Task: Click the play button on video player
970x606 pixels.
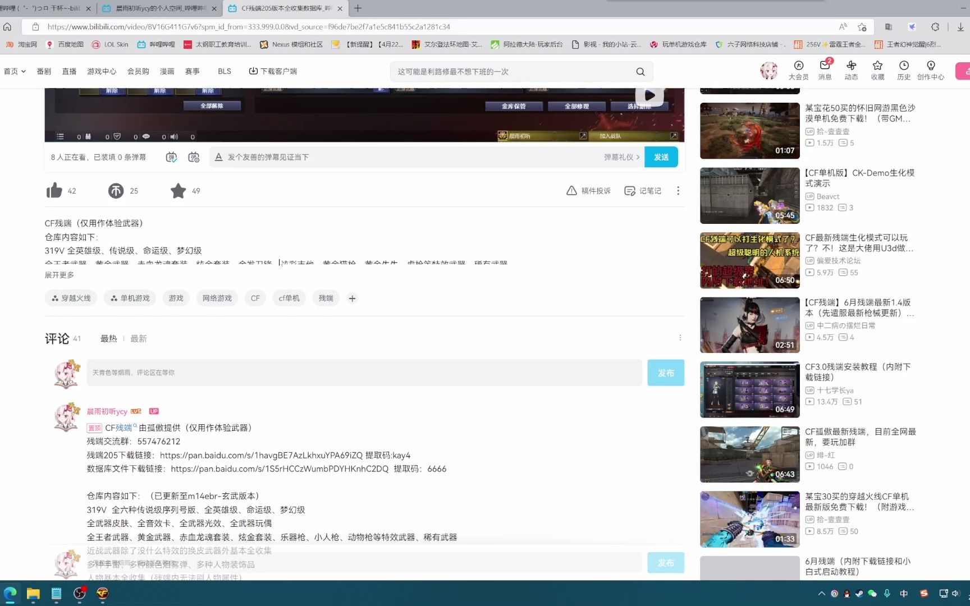Action: tap(649, 95)
